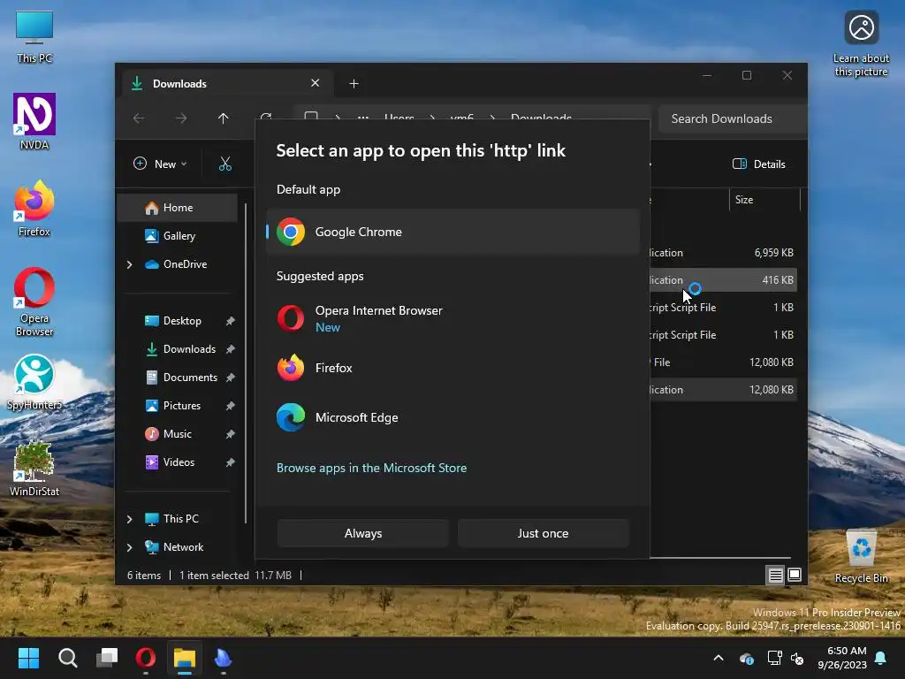Show hidden system tray icons
Screen dimensions: 905x679
[x=719, y=658]
